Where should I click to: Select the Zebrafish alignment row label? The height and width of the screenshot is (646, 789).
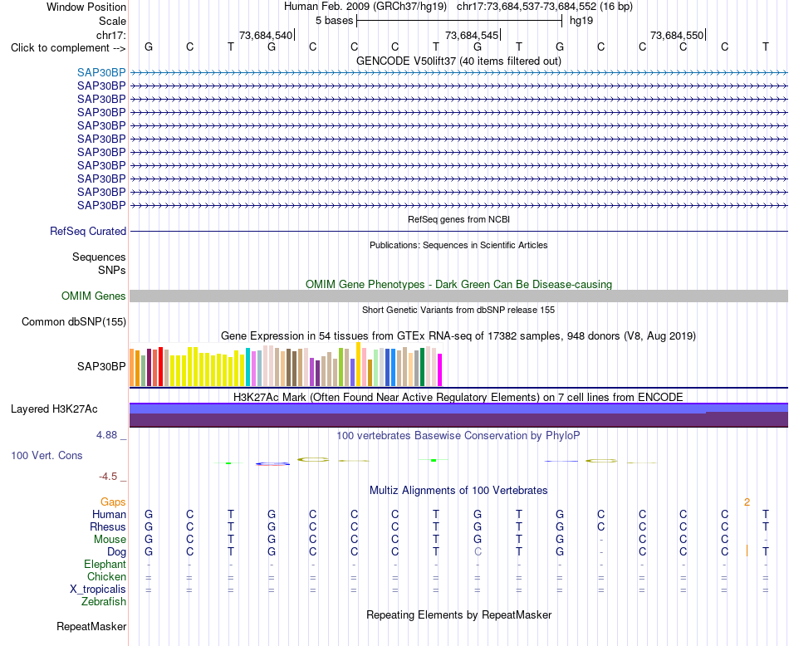104,601
